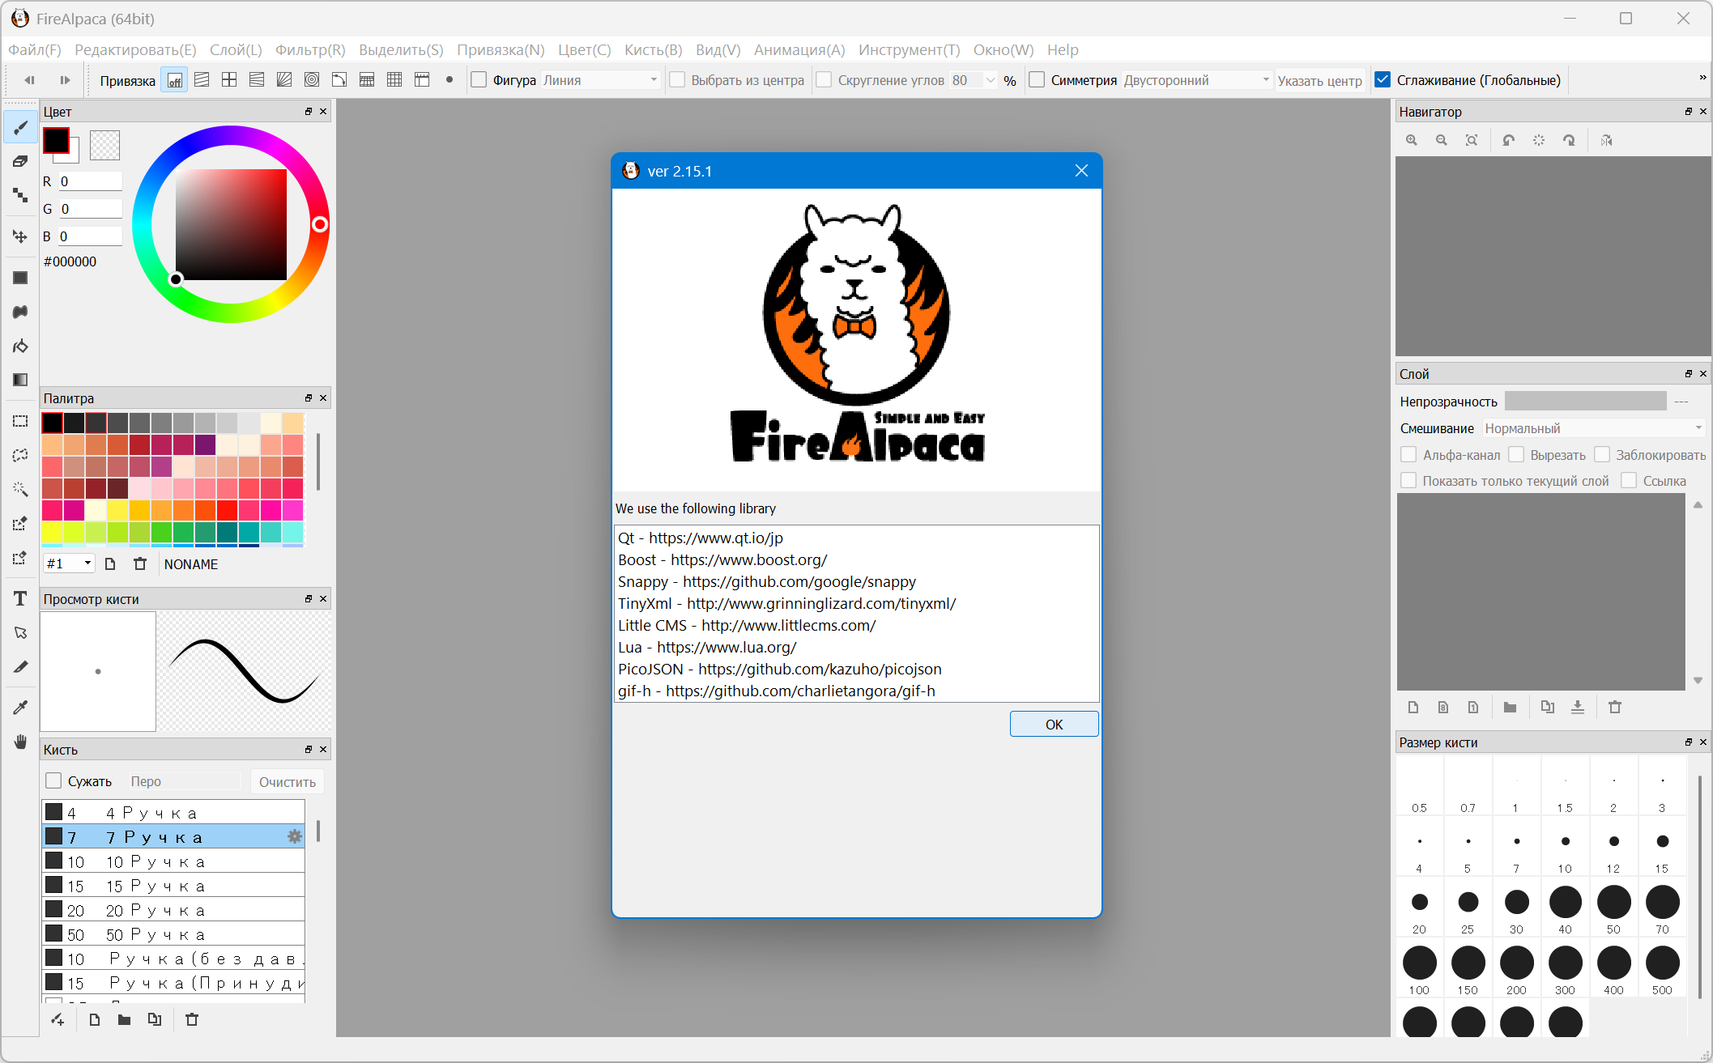1713x1063 pixels.
Task: Click zoom in icon in Navigator
Action: (1412, 140)
